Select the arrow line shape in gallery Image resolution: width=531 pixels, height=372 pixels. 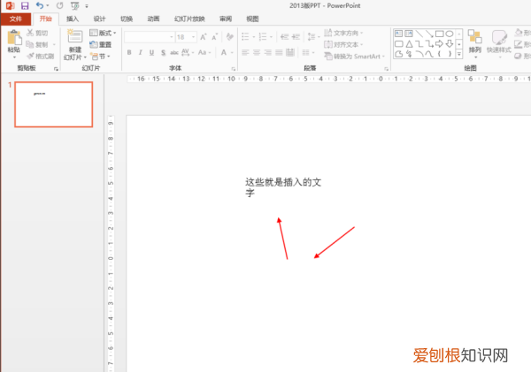pyautogui.click(x=429, y=34)
